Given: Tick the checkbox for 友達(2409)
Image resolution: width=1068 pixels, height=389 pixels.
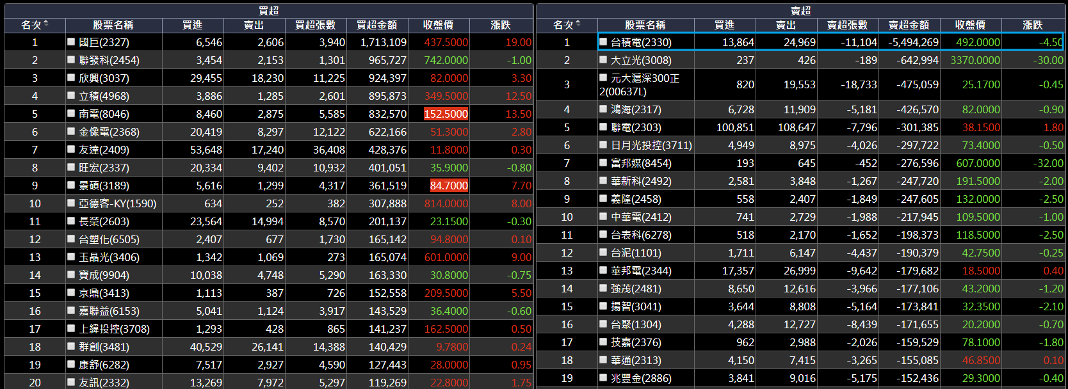Looking at the screenshot, I should coord(72,149).
